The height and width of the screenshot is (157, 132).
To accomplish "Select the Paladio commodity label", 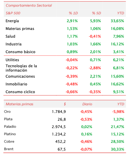I will (10, 127).
